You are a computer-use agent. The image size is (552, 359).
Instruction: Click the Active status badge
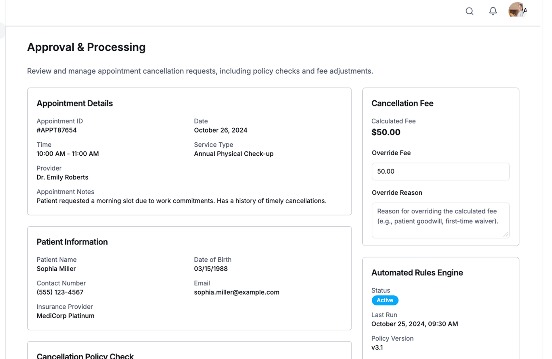(385, 300)
